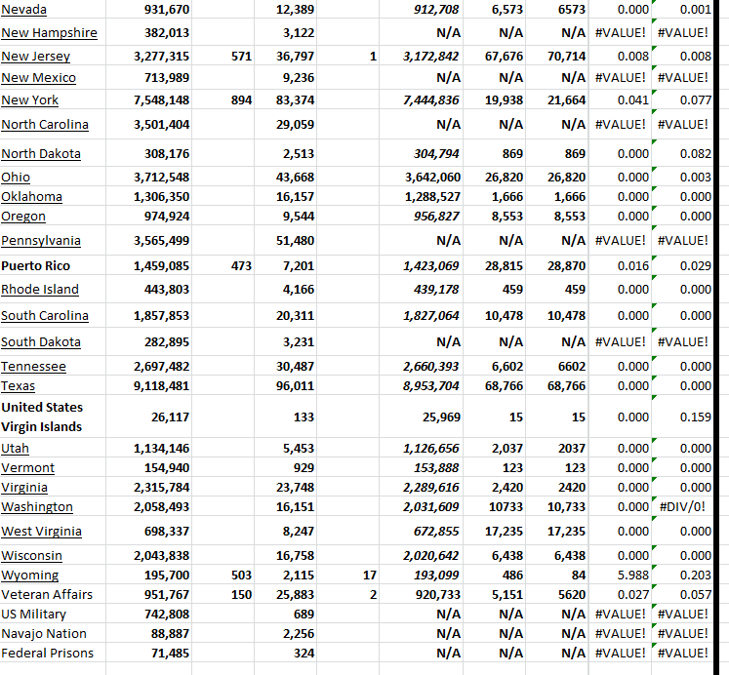The image size is (729, 675).
Task: Click the cell with value 7,548,148
Action: (x=161, y=99)
